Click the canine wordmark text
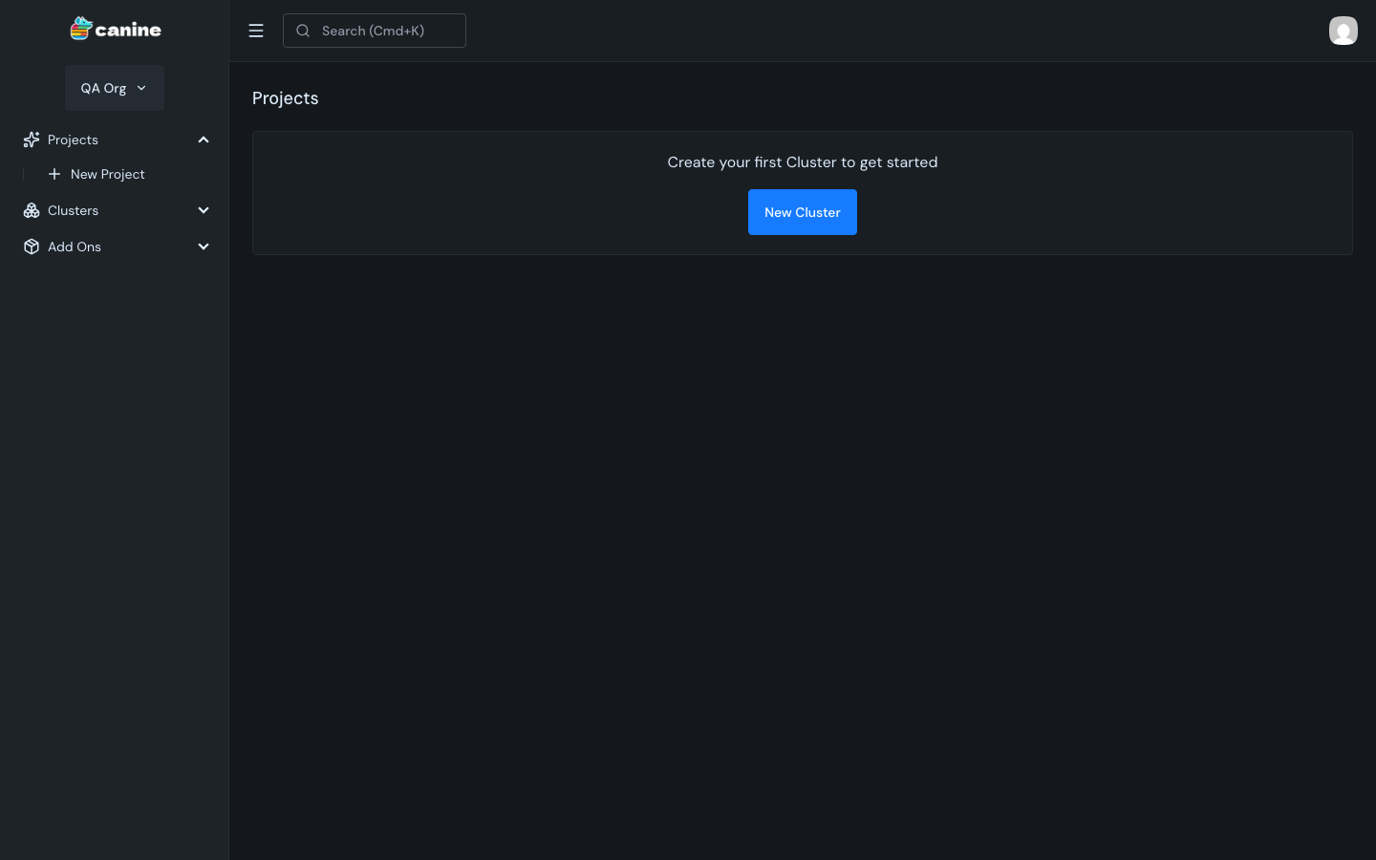Viewport: 1376px width, 860px height. pos(128,30)
